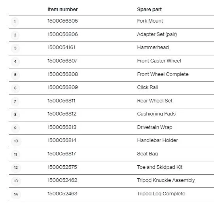Select the circled number 9 badge
This screenshot has height=208, width=214.
[15, 128]
